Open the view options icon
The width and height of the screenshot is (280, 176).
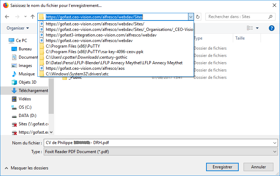point(250,28)
